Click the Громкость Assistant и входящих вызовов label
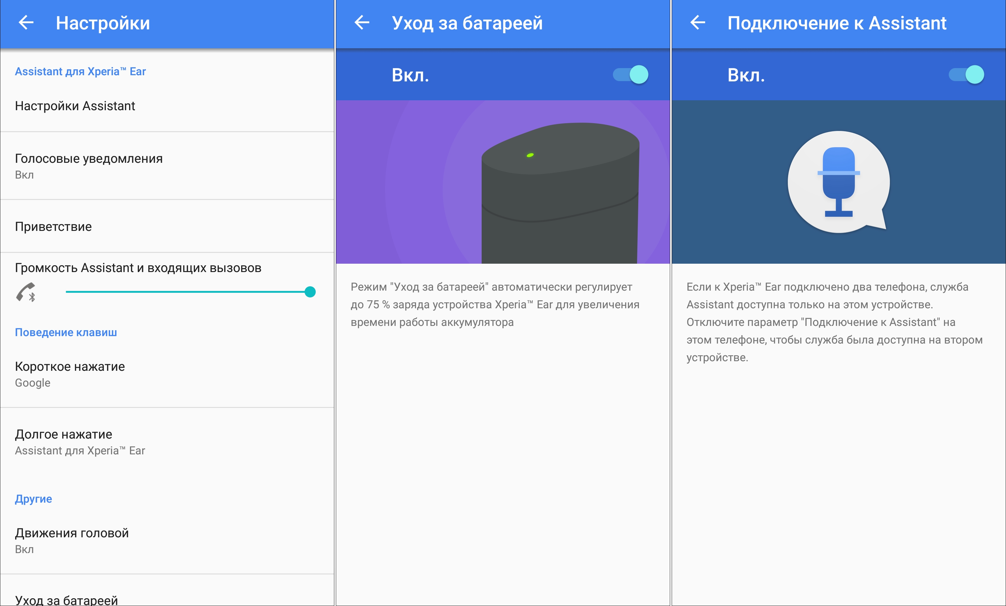 138,268
